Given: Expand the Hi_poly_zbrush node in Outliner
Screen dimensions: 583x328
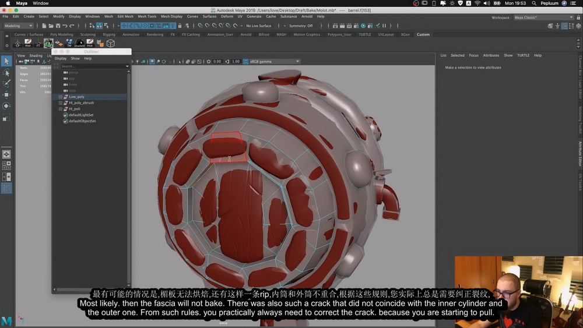Looking at the screenshot, I should coord(60,103).
